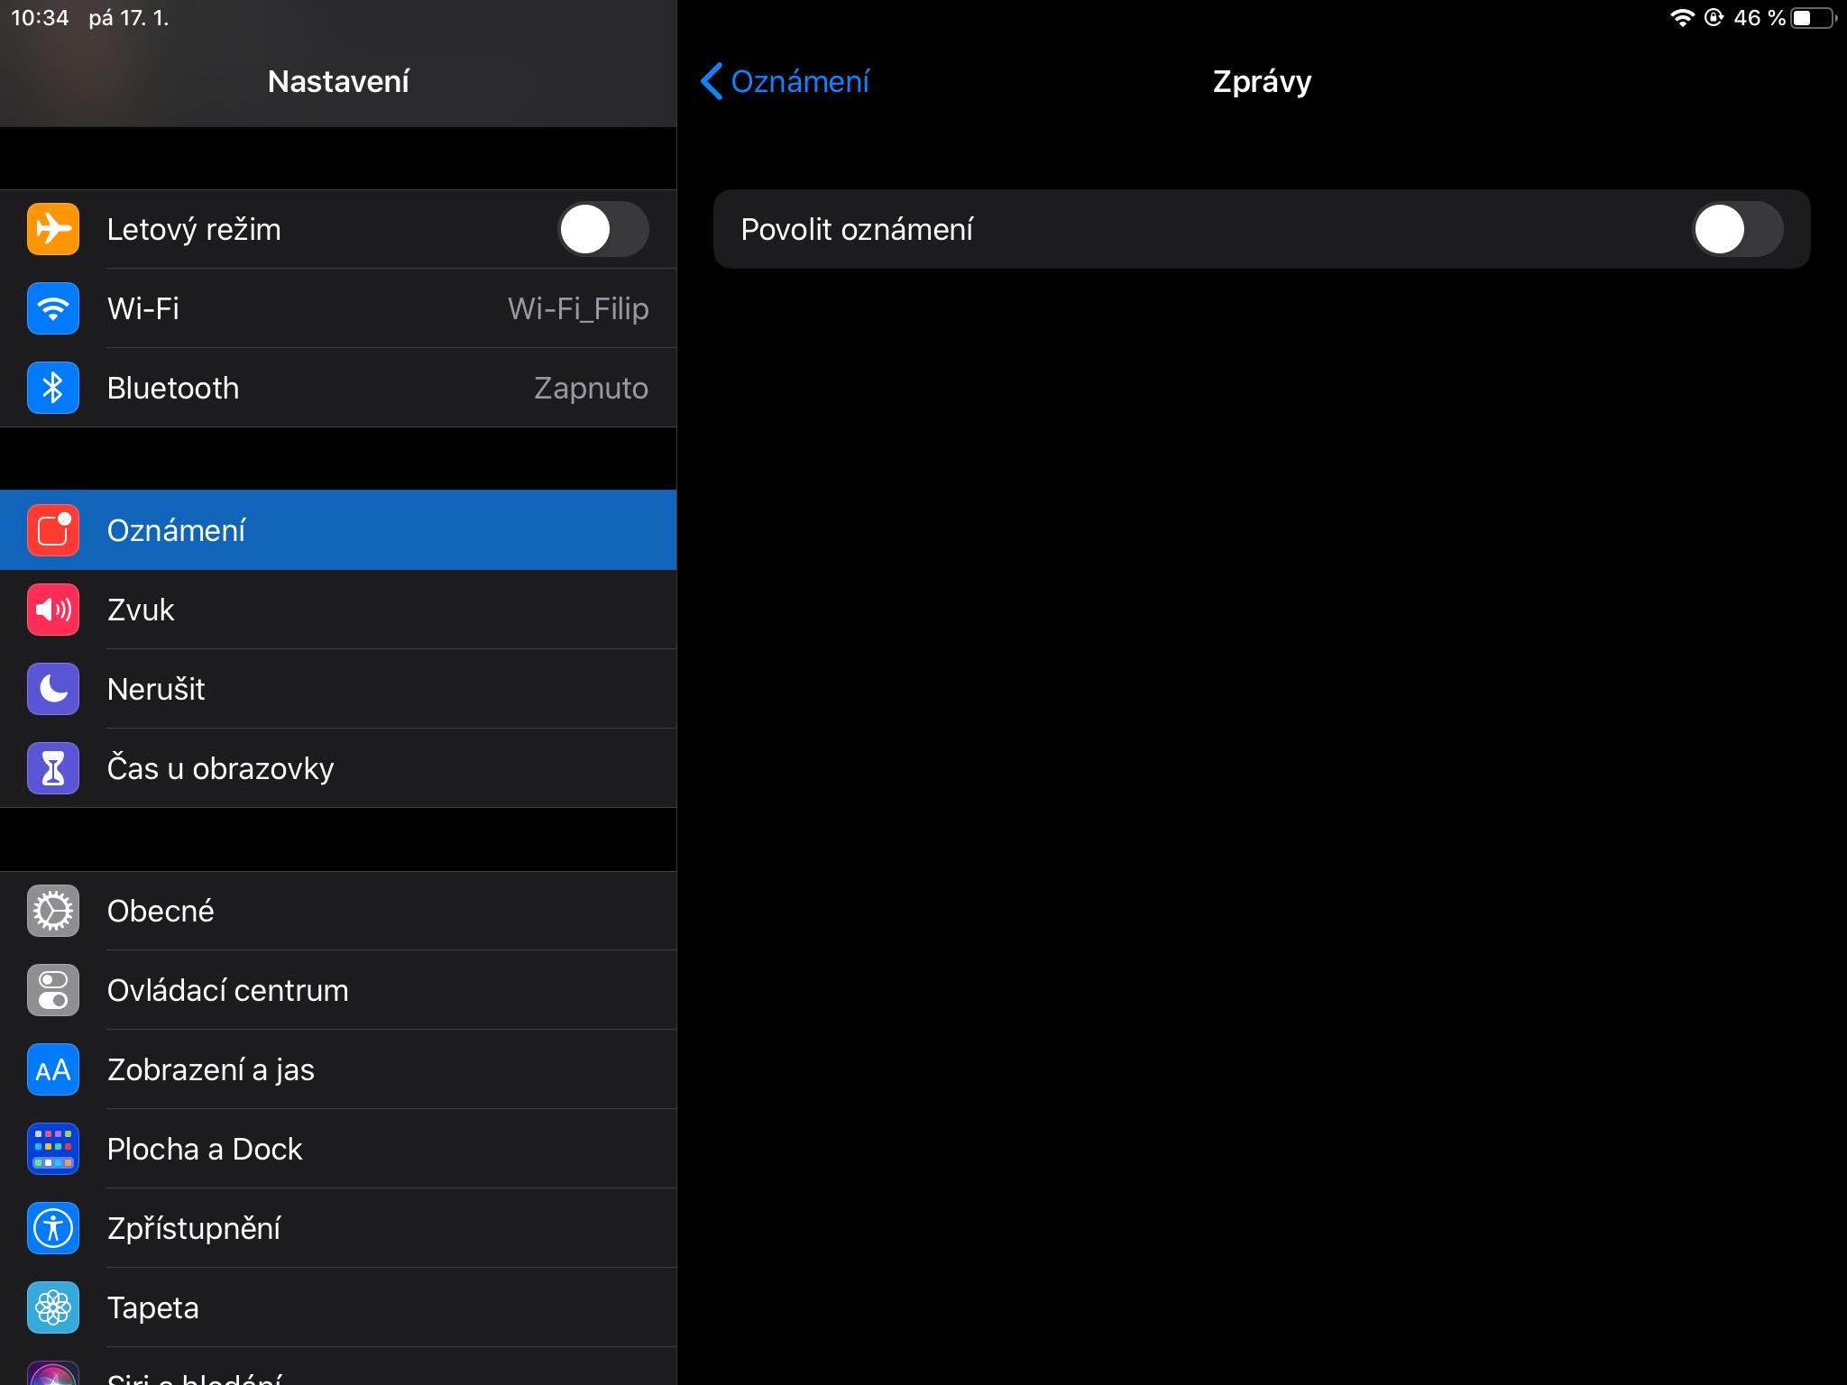The image size is (1847, 1385).
Task: Tap the Zpřístupnění accessibility icon
Action: [x=53, y=1228]
